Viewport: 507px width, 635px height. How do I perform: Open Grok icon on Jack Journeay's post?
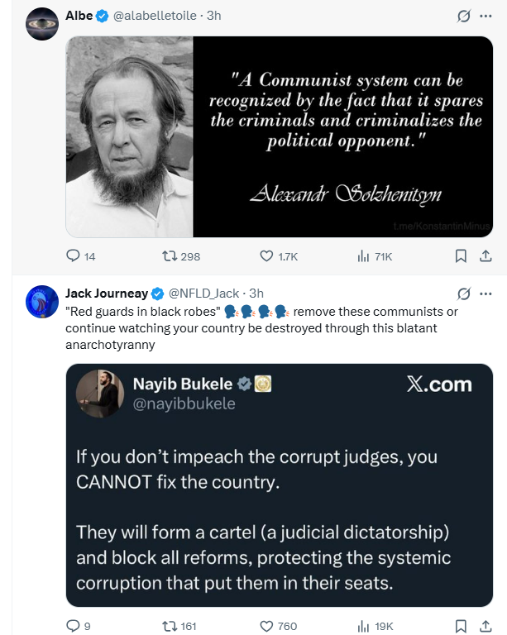(464, 294)
